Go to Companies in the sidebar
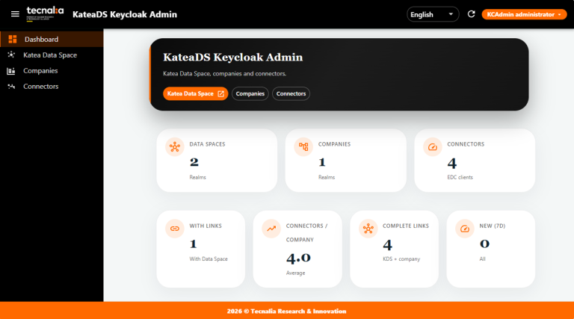 (x=52, y=71)
